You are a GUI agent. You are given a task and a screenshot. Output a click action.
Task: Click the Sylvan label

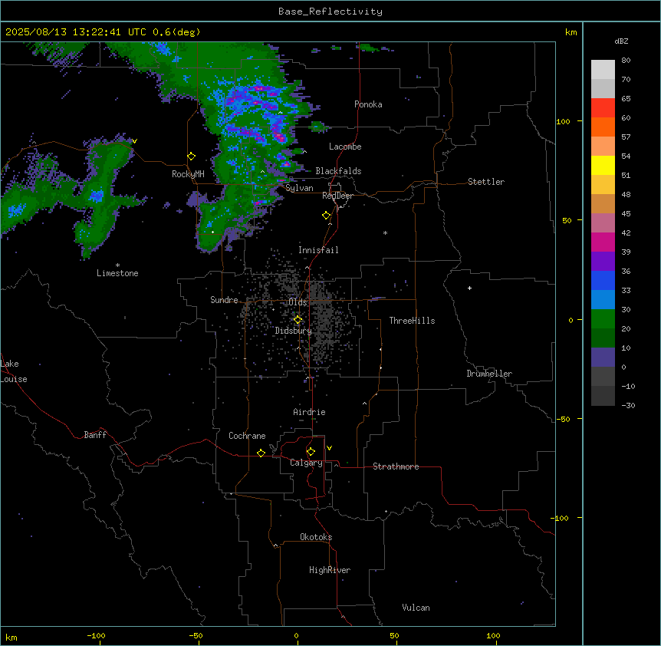click(299, 188)
